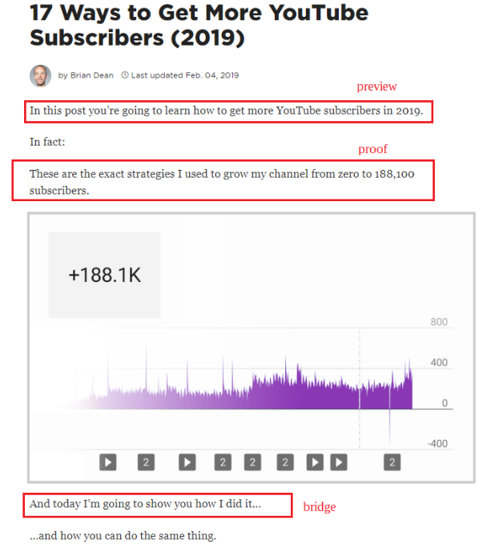This screenshot has height=544, width=491.
Task: Click the 800 axis label on chart
Action: tap(438, 322)
